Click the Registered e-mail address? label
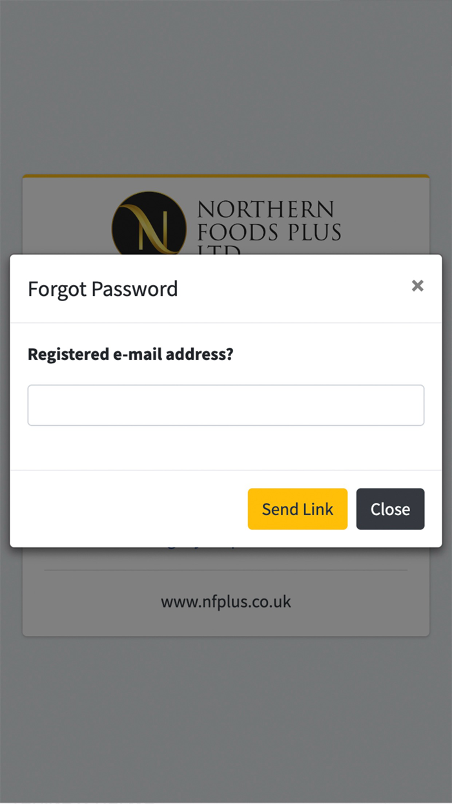Screen dimensions: 452x804 (130, 354)
